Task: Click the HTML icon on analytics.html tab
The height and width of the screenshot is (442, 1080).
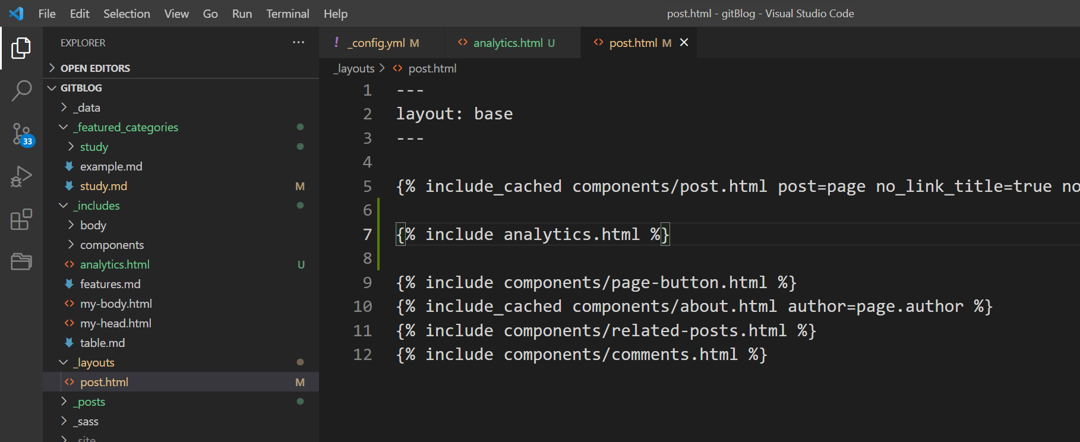Action: click(463, 42)
